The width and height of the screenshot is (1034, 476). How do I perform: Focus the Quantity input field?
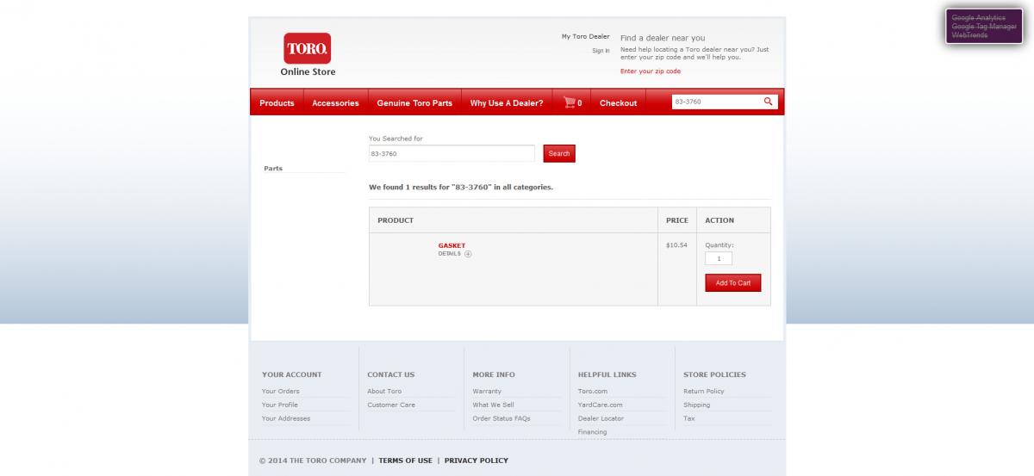(x=719, y=258)
